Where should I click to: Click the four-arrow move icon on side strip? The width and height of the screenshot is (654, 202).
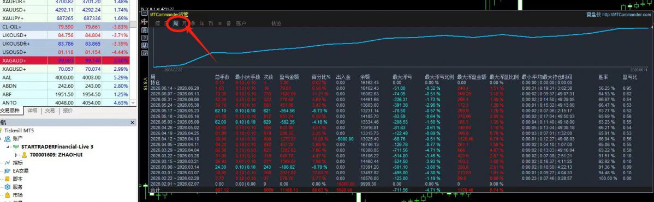click(144, 22)
